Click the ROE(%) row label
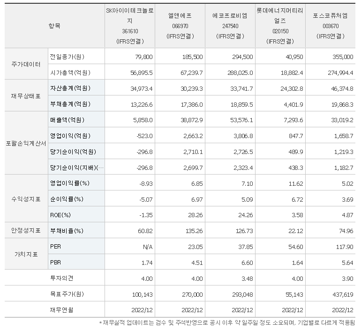Viewport: 361px width, 329px height. [x=60, y=215]
